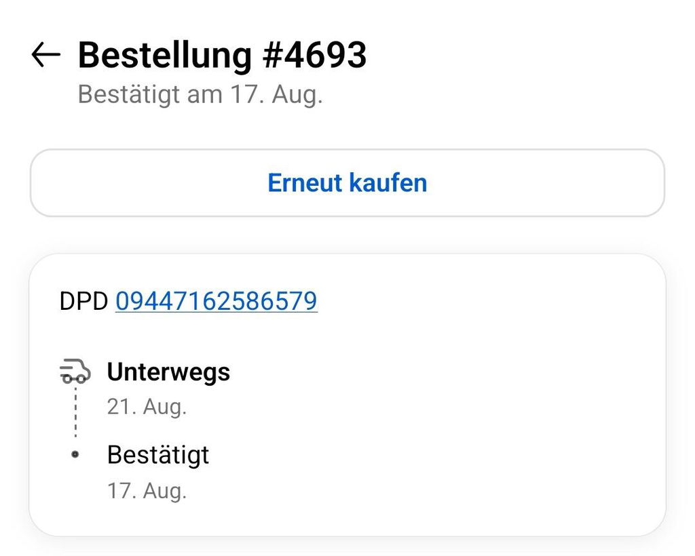Select the Bestätigt status step
Image resolution: width=695 pixels, height=556 pixels.
point(157,455)
